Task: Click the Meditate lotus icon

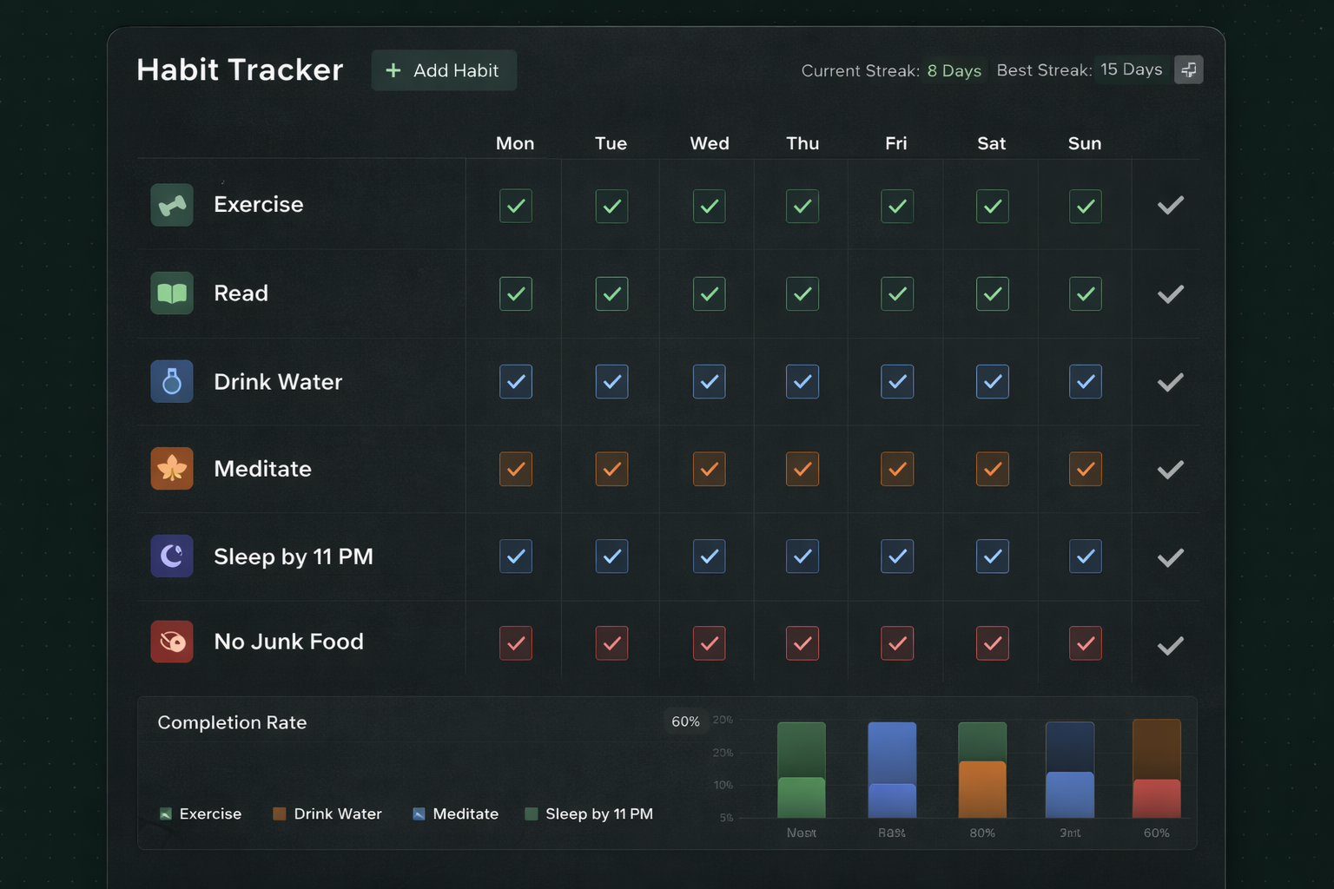Action: coord(172,469)
